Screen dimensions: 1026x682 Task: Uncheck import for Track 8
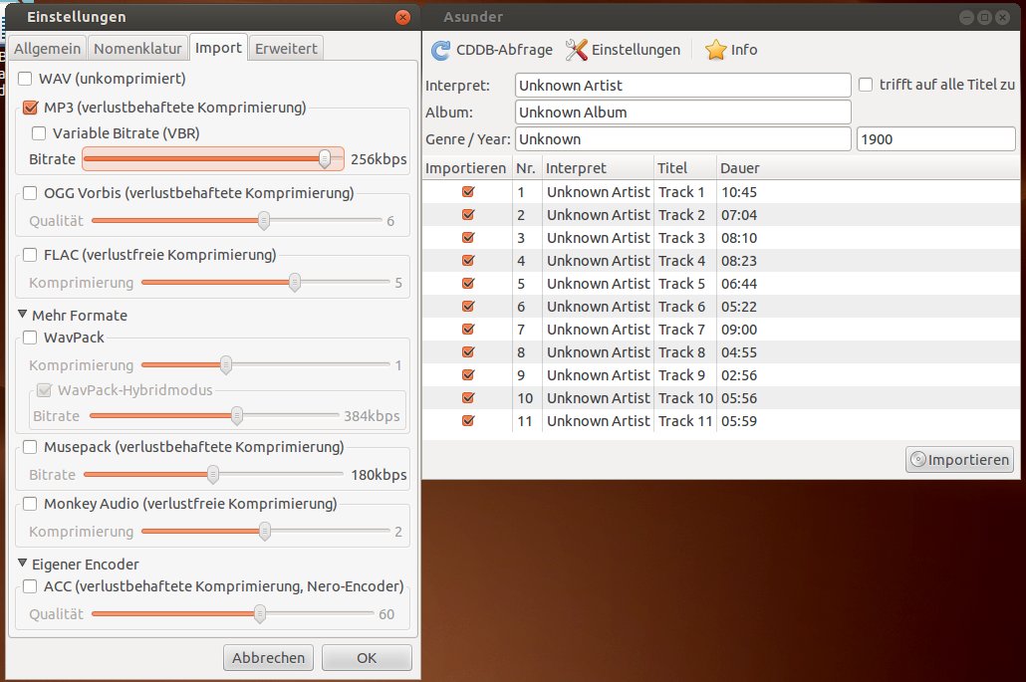[468, 351]
